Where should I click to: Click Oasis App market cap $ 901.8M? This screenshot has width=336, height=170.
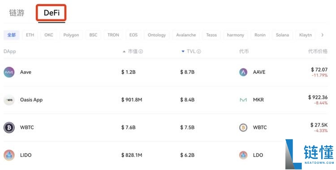(132, 100)
